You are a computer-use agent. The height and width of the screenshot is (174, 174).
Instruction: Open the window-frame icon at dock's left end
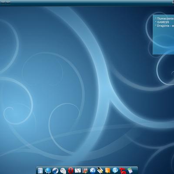point(40,171)
